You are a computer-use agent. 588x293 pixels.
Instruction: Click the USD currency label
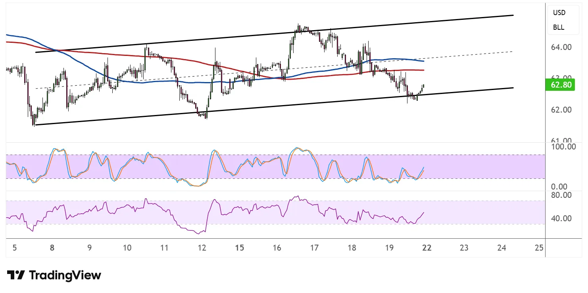click(559, 13)
